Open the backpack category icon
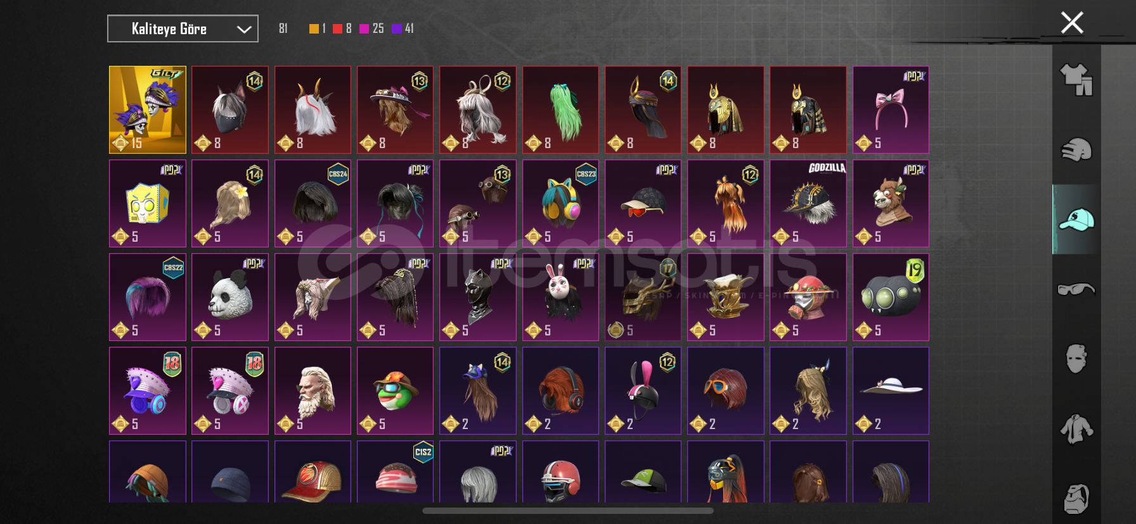 (1076, 499)
